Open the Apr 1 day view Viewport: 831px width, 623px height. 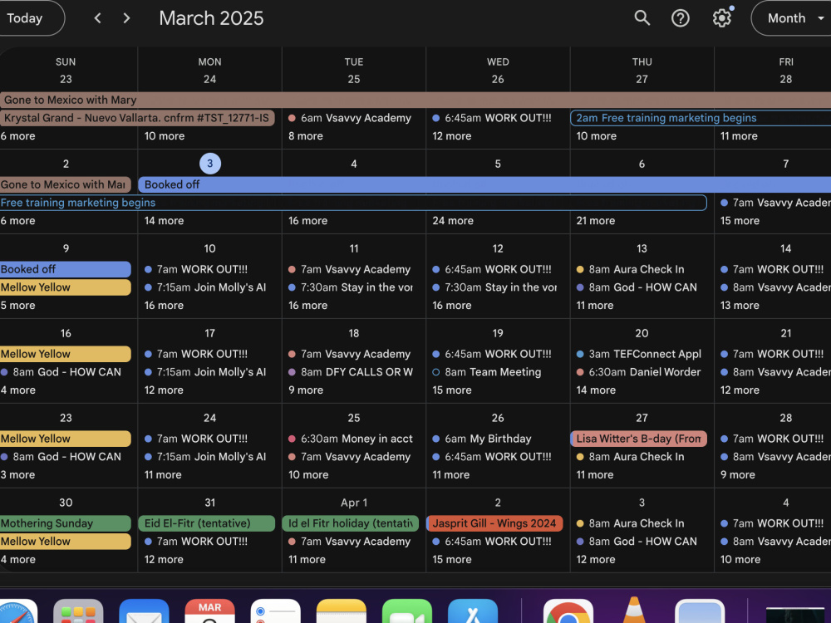coord(353,503)
